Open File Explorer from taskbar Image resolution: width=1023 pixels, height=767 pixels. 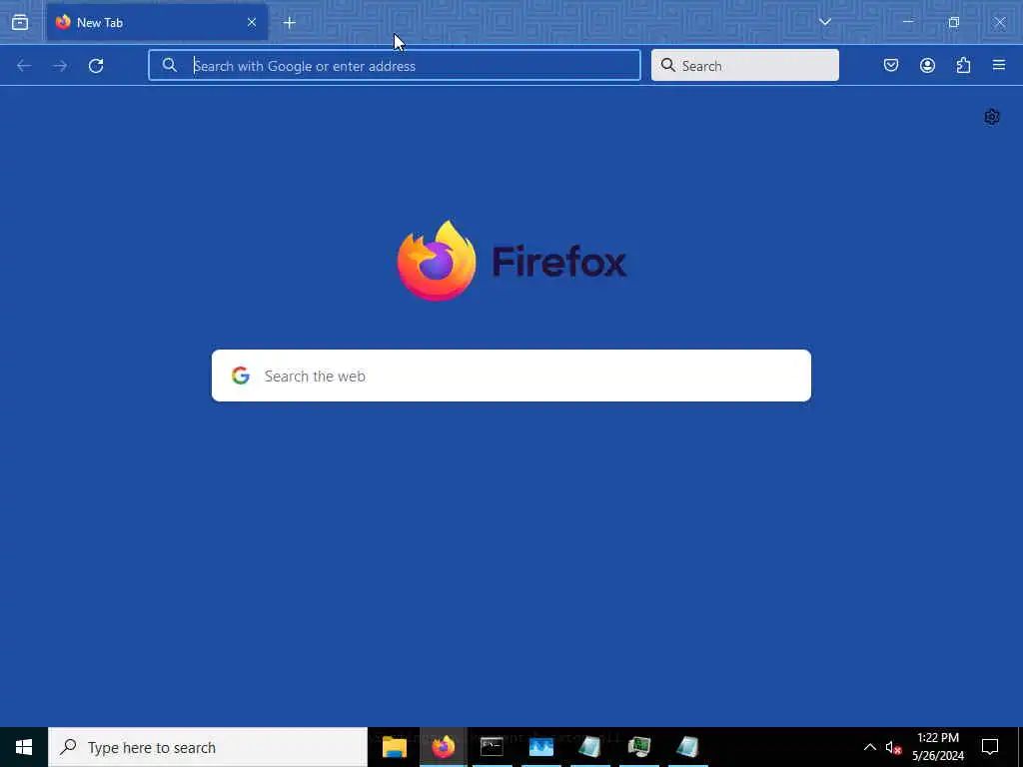[x=395, y=747]
